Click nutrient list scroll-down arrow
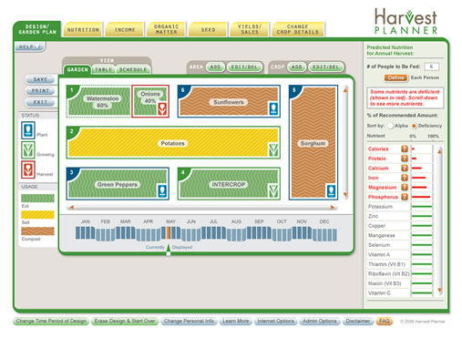The width and height of the screenshot is (462, 338). [x=439, y=291]
